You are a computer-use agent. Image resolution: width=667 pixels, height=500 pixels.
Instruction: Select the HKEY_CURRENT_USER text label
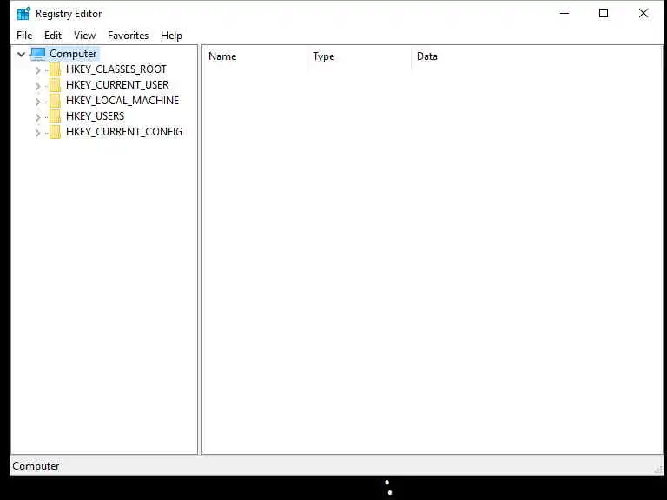click(117, 85)
